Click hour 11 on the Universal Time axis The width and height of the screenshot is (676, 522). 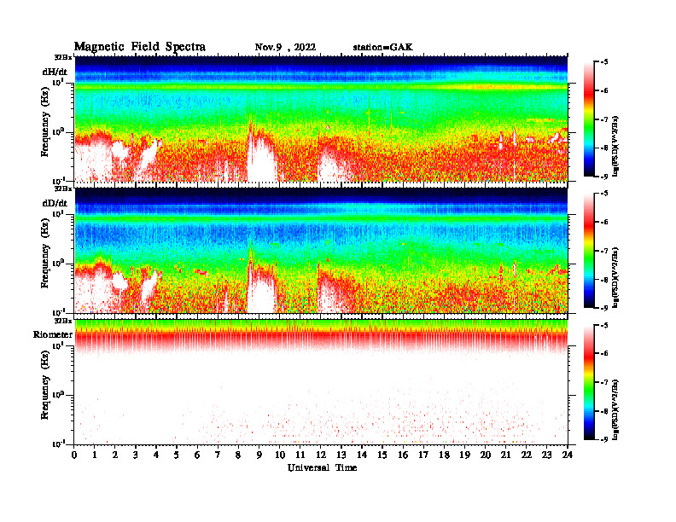[300, 455]
